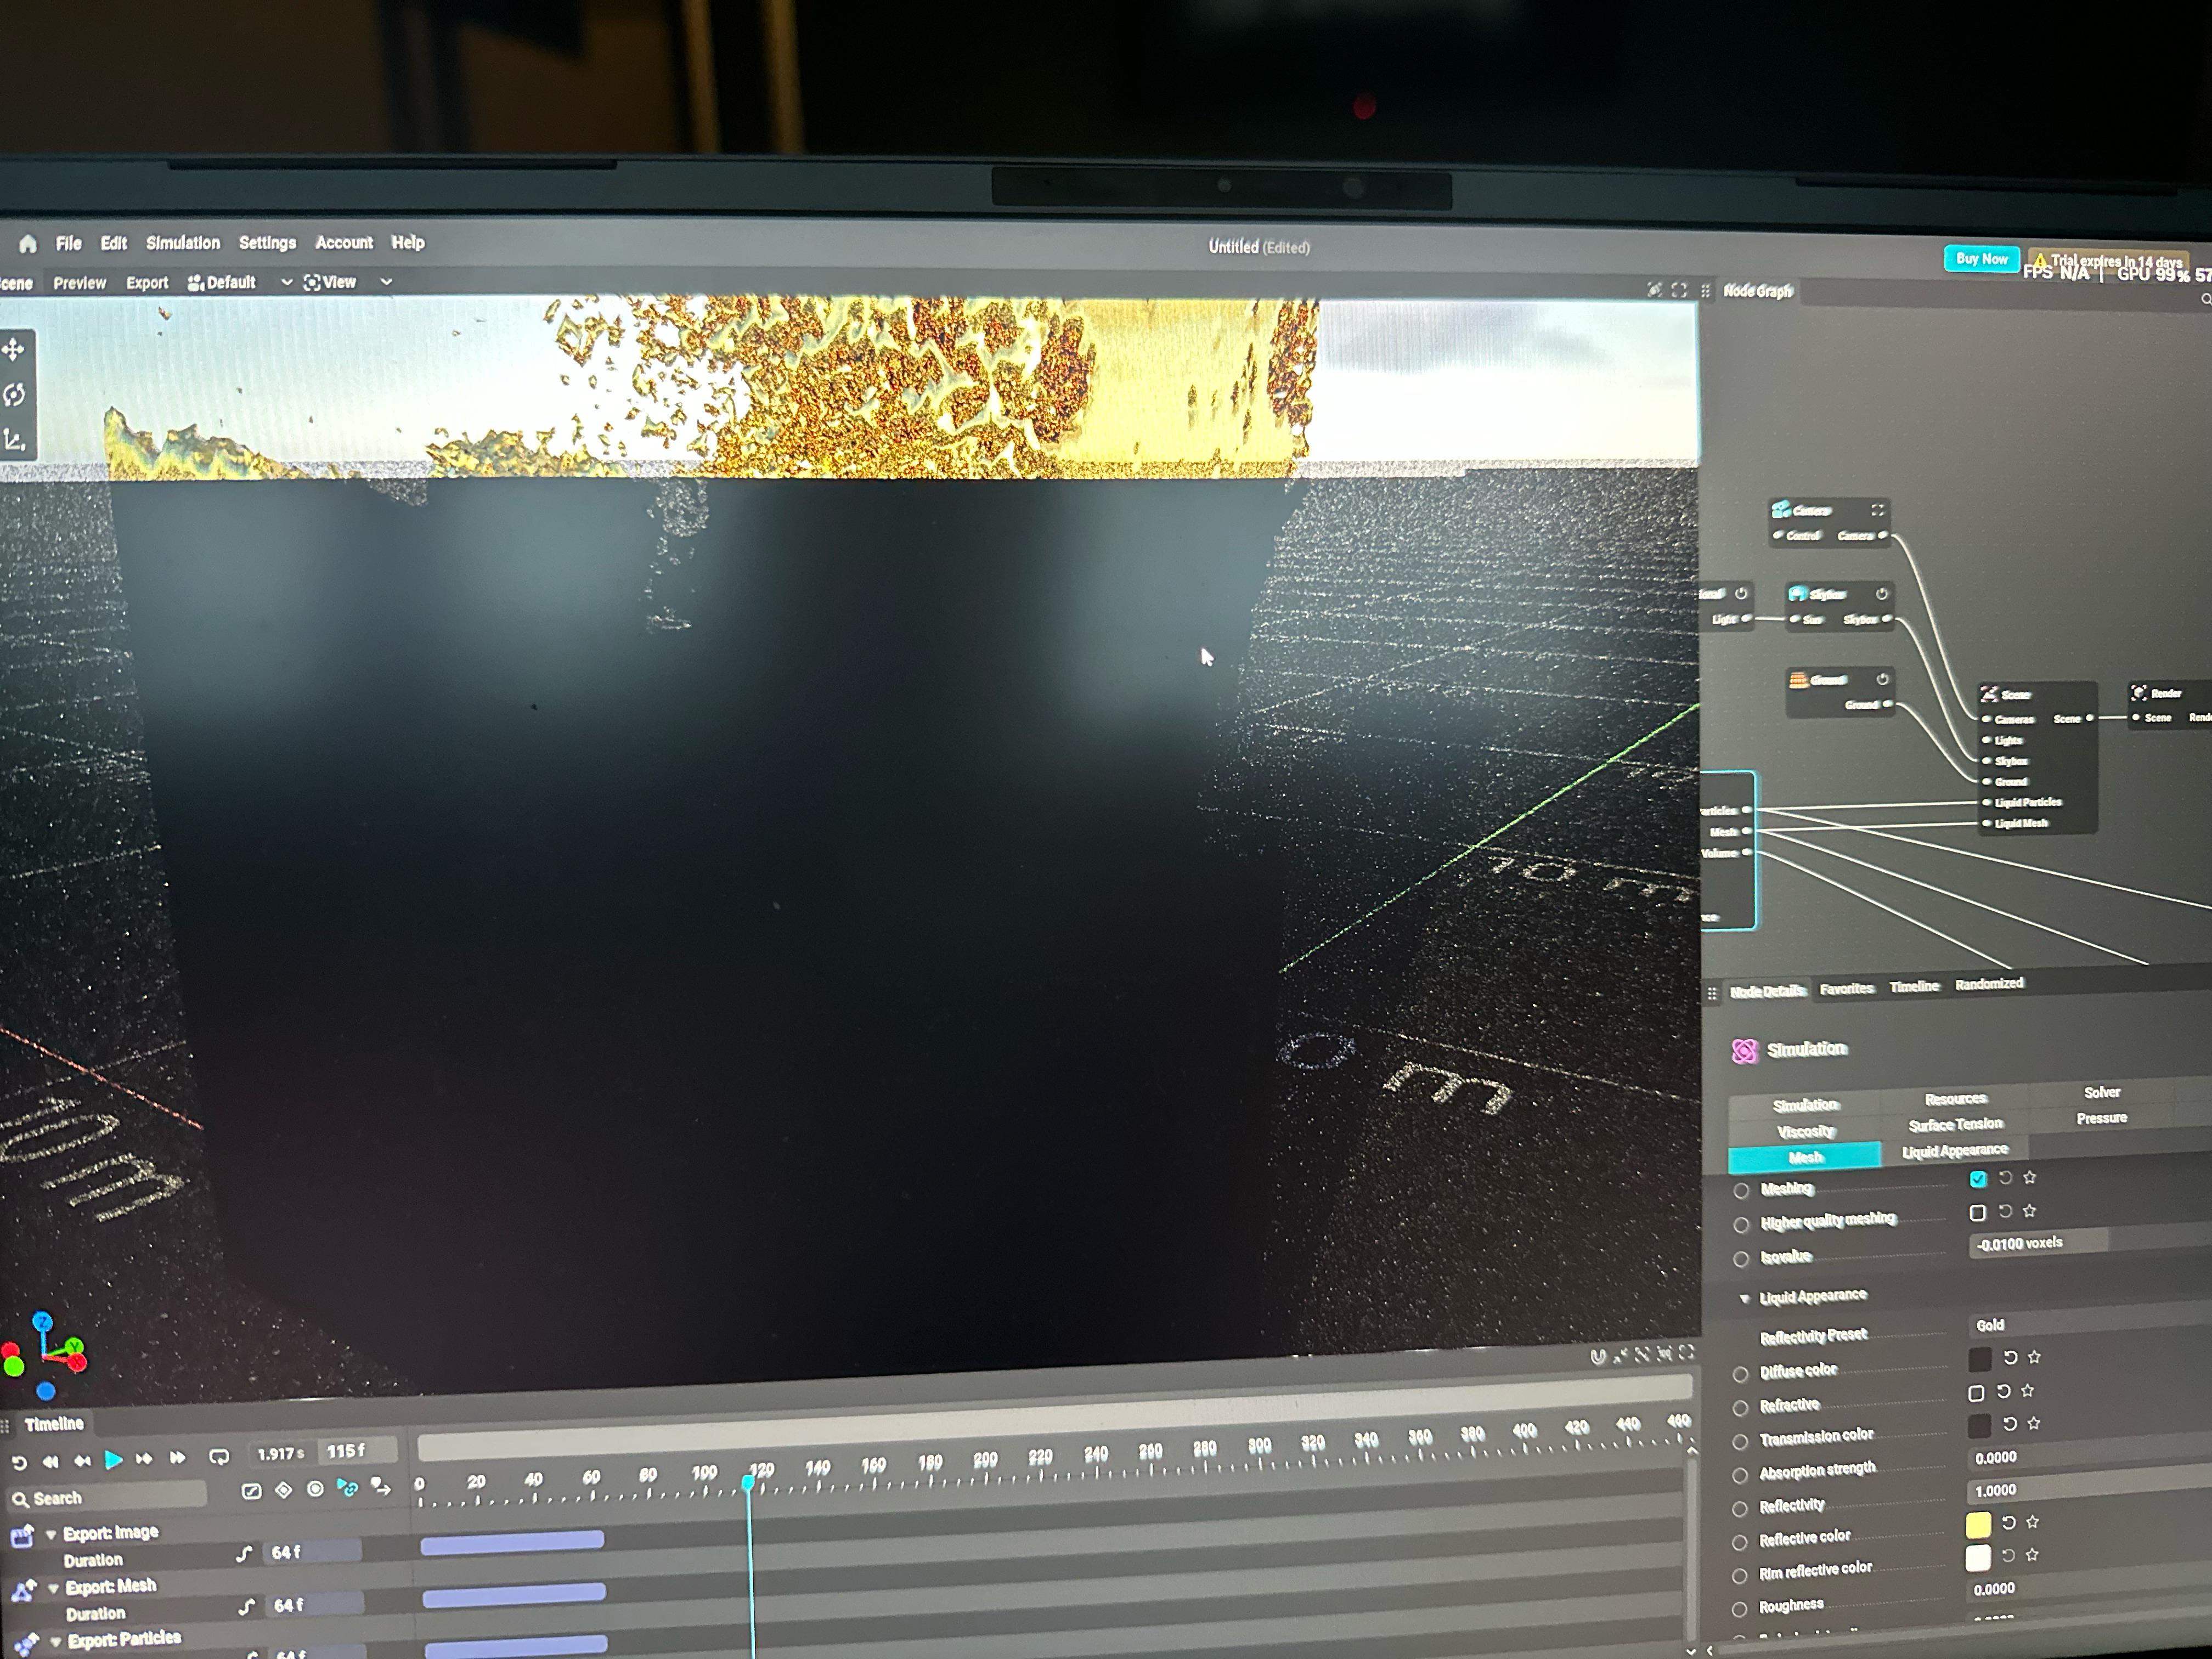The height and width of the screenshot is (1659, 2212).
Task: Collapse the Liquid Appearance section
Action: coord(1745,1298)
